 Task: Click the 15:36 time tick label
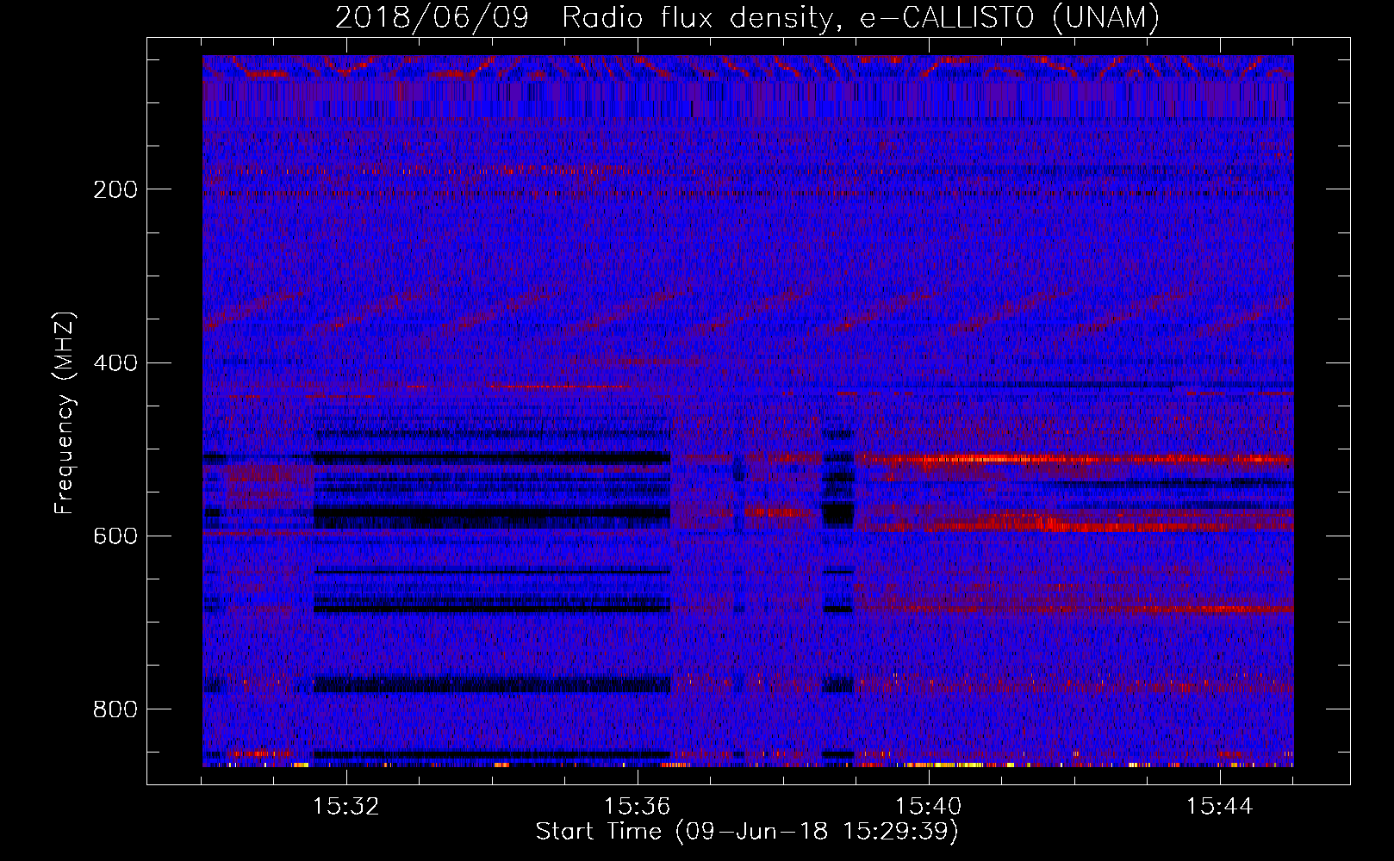pyautogui.click(x=637, y=807)
